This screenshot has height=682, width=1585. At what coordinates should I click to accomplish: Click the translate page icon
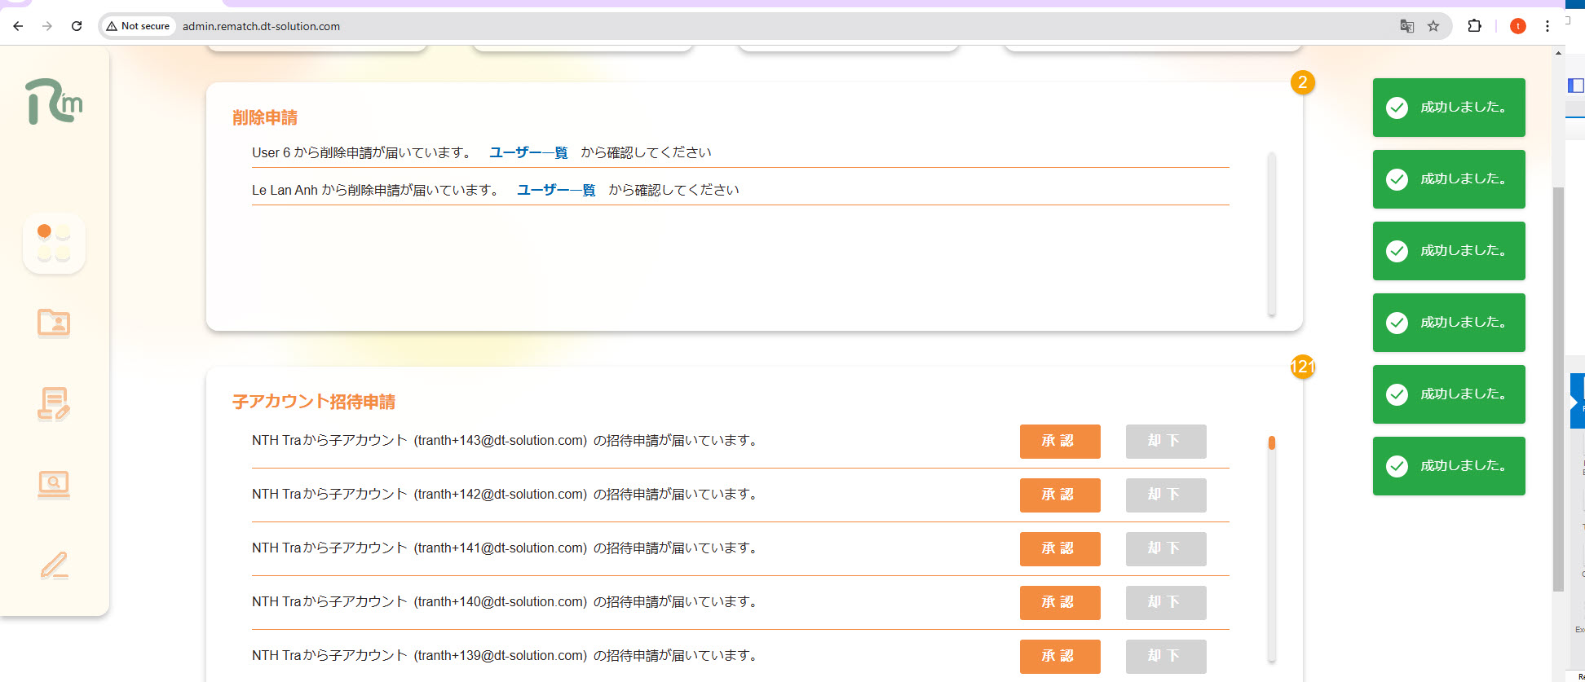1406,26
